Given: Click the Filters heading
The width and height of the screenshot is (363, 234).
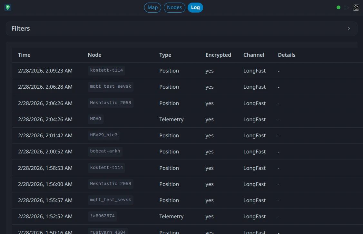Looking at the screenshot, I should click(21, 28).
